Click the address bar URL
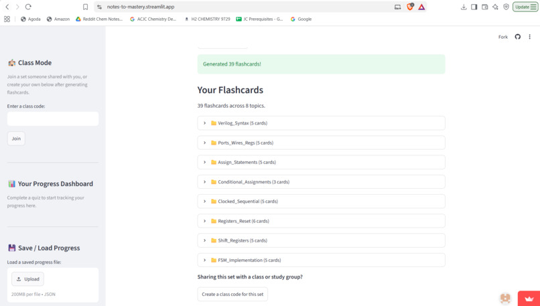This screenshot has width=540, height=306. 141,7
